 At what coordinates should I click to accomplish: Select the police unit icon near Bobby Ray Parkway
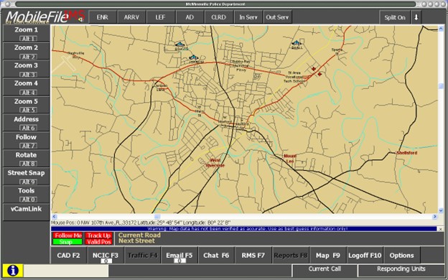(x=194, y=57)
